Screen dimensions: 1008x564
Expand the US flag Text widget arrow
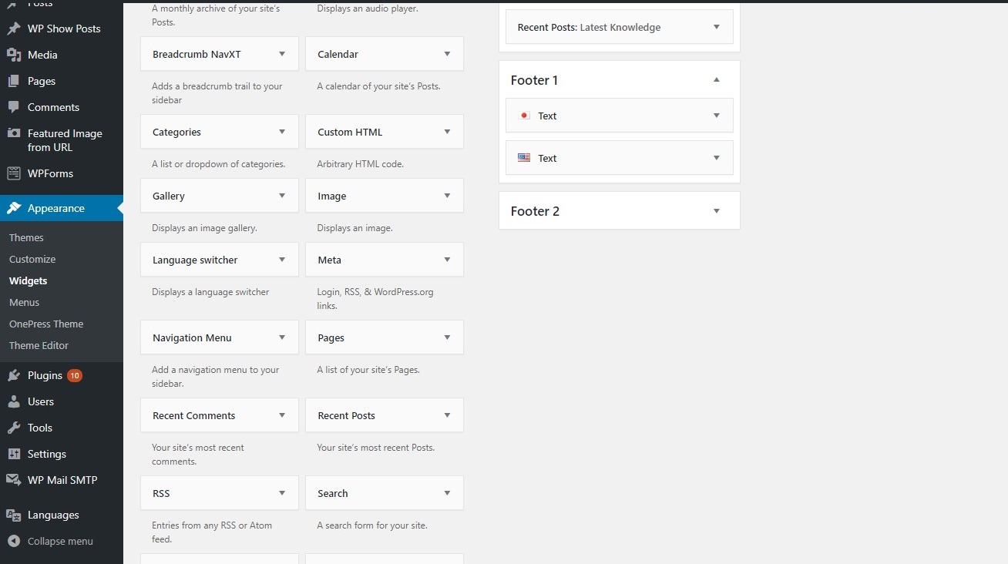pyautogui.click(x=717, y=158)
